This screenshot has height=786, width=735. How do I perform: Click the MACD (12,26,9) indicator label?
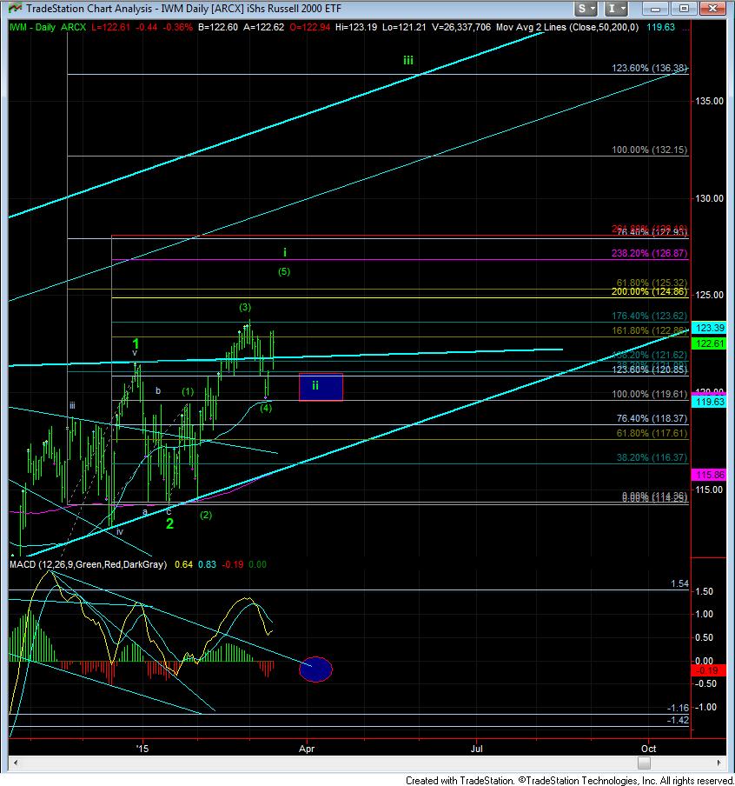88,564
